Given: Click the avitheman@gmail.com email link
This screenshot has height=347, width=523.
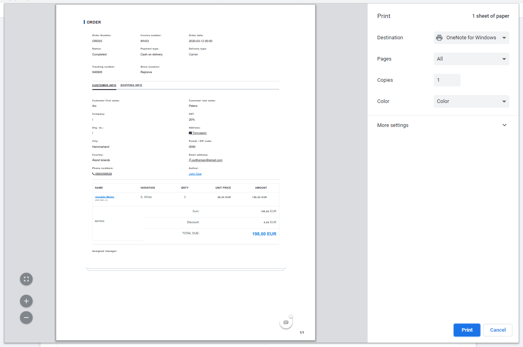Looking at the screenshot, I should pyautogui.click(x=207, y=160).
